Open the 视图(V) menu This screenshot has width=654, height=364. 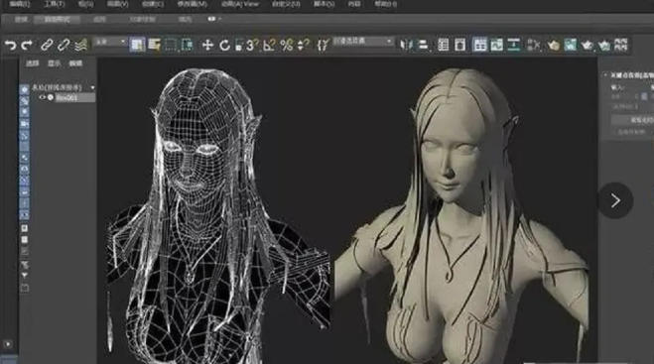pos(118,4)
